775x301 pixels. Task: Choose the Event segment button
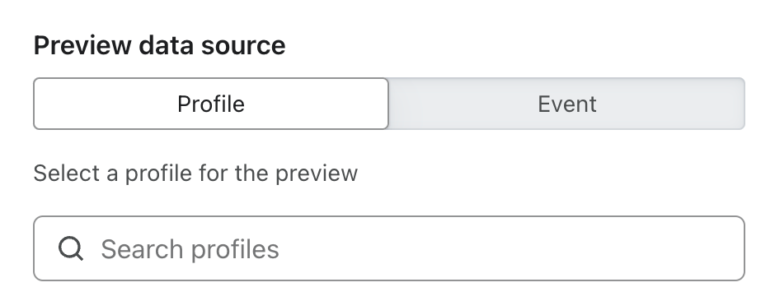point(567,104)
